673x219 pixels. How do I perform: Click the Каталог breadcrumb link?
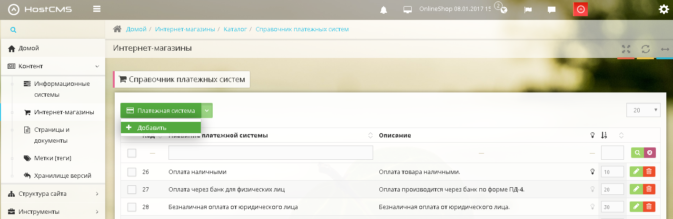coord(235,29)
